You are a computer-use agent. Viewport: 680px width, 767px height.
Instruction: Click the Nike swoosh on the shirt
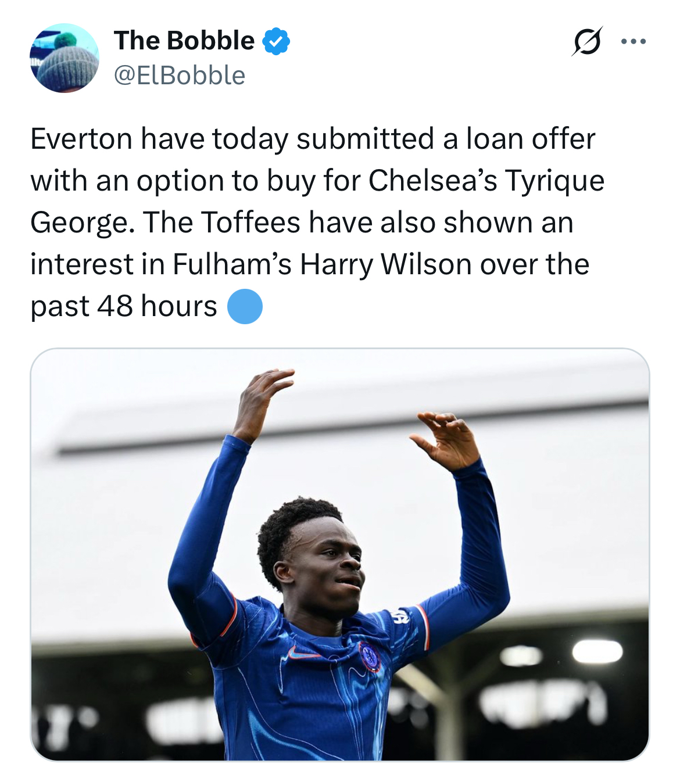(x=303, y=653)
